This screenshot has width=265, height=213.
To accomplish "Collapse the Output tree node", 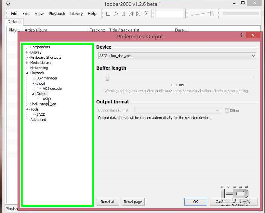I will point(33,94).
